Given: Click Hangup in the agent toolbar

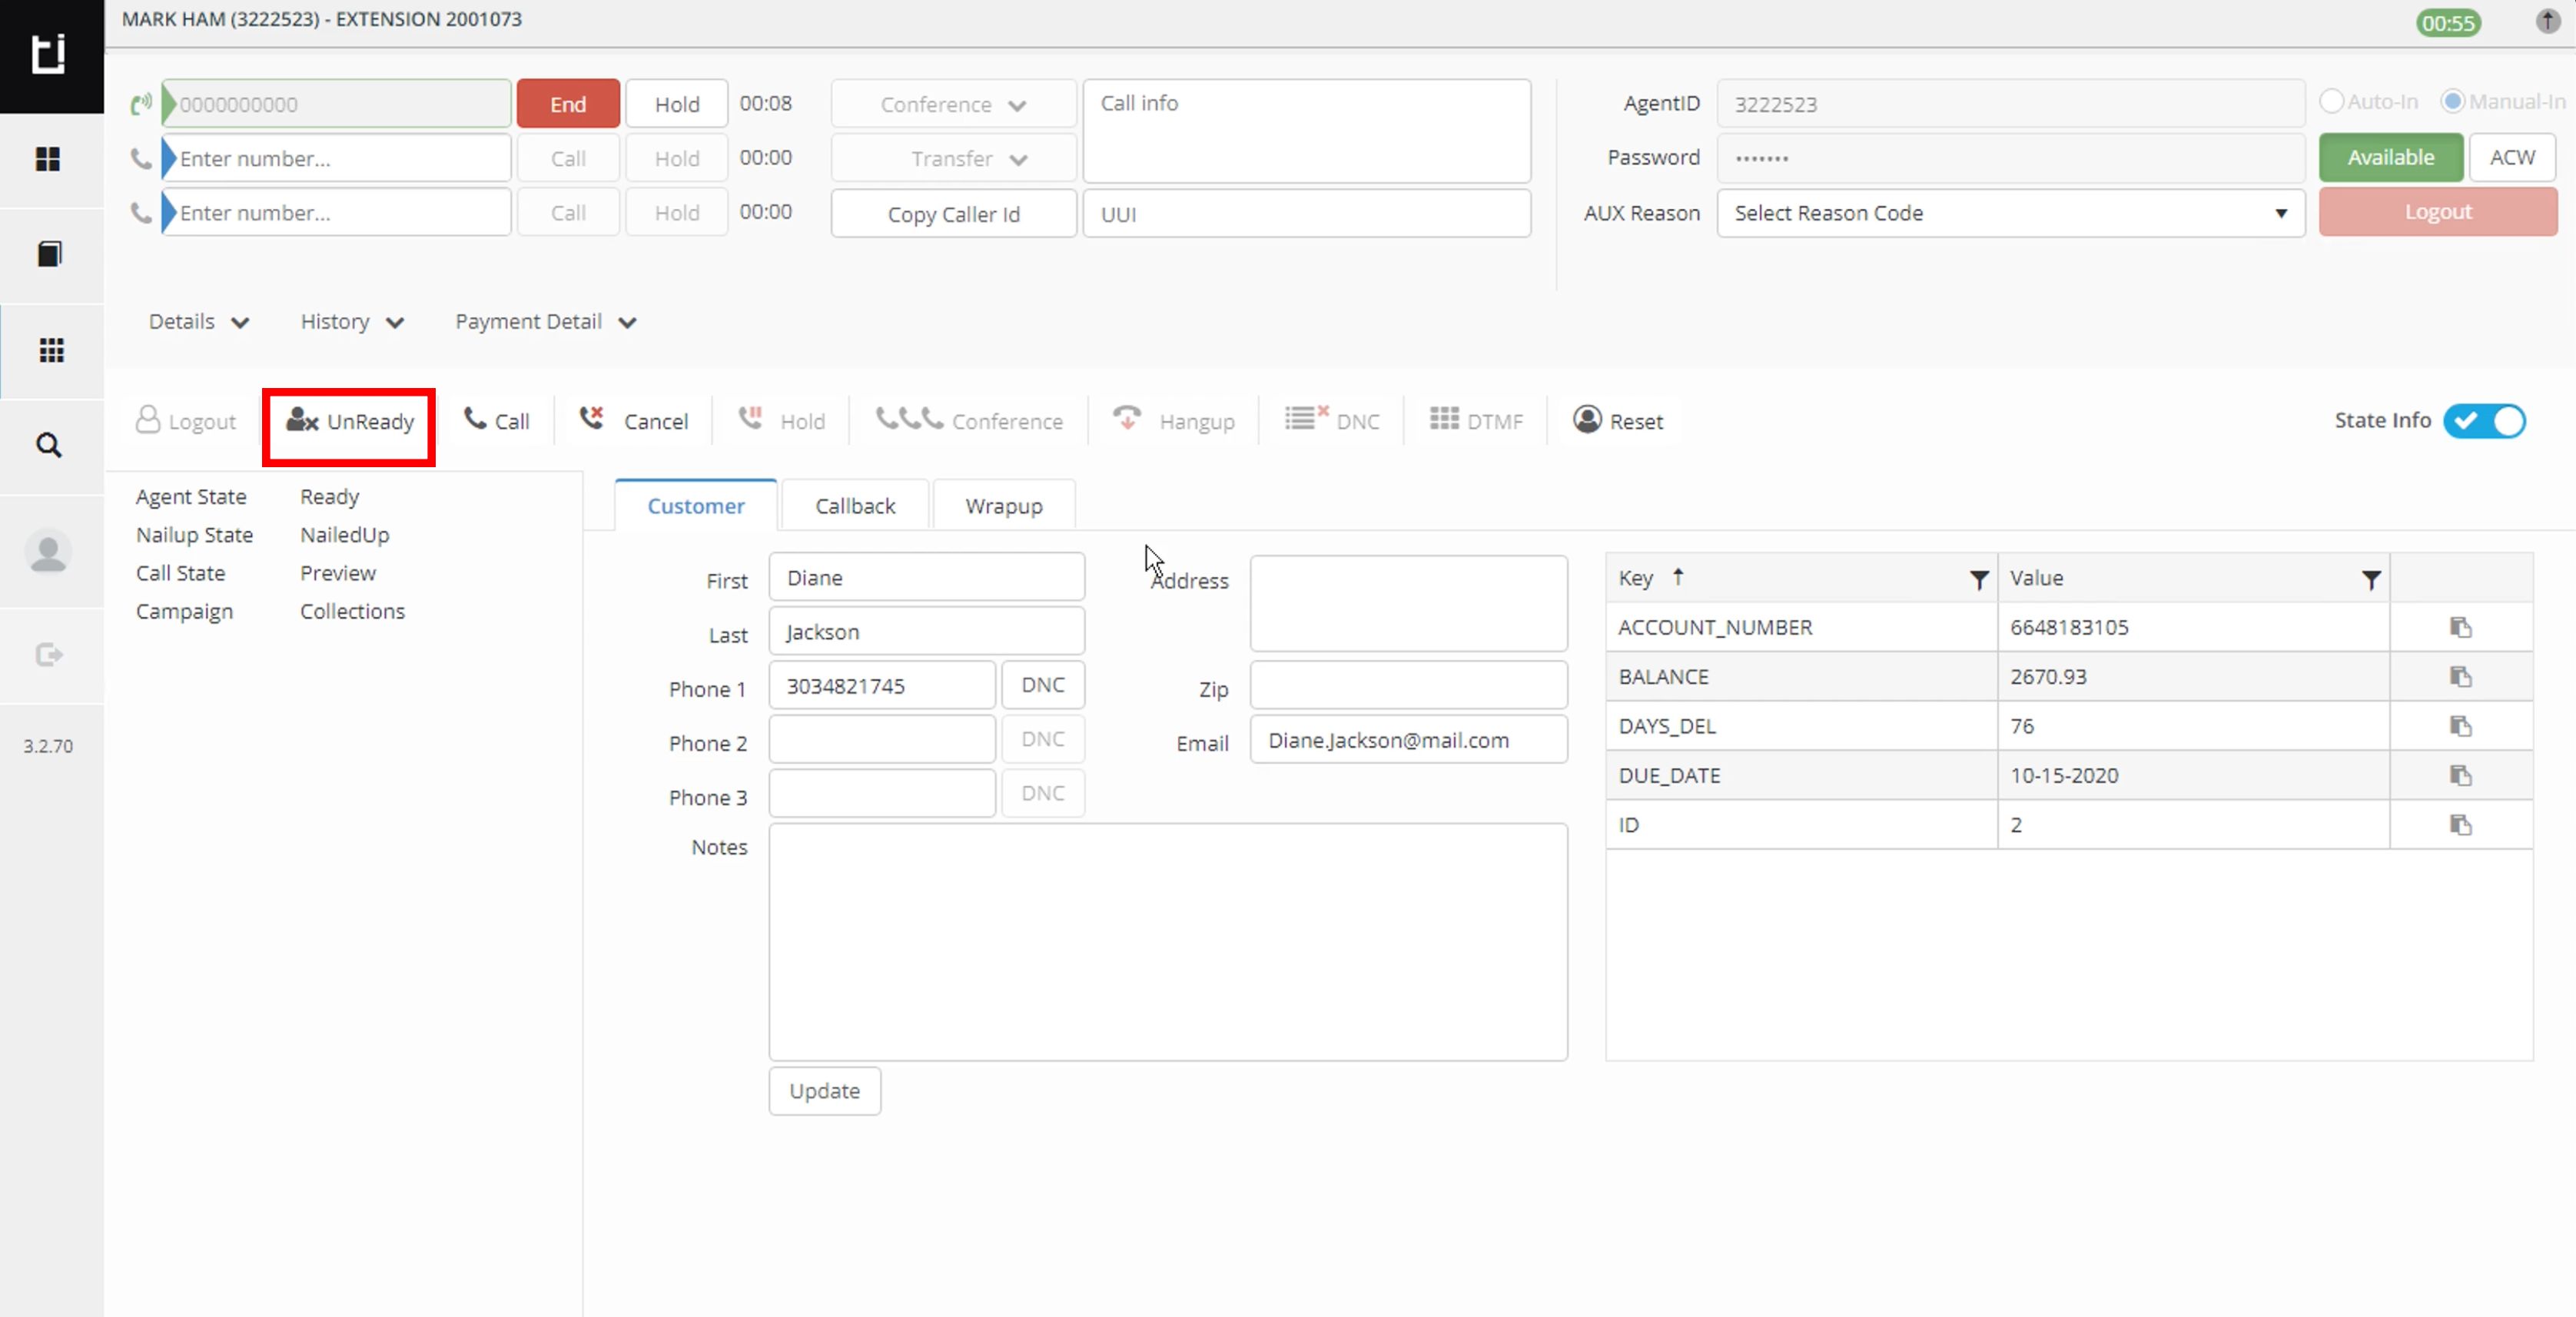Looking at the screenshot, I should (1174, 421).
